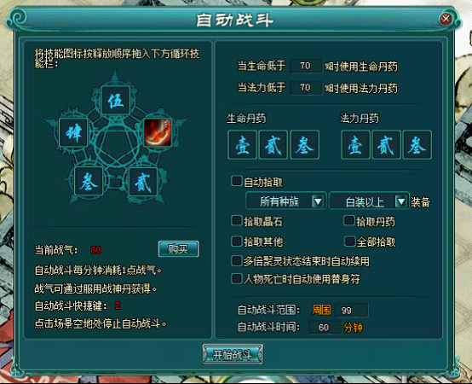Select skill slot 伍 at top of pentagram
472x384 pixels.
(x=115, y=100)
